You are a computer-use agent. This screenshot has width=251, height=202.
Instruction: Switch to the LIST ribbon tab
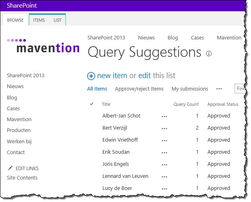57,20
